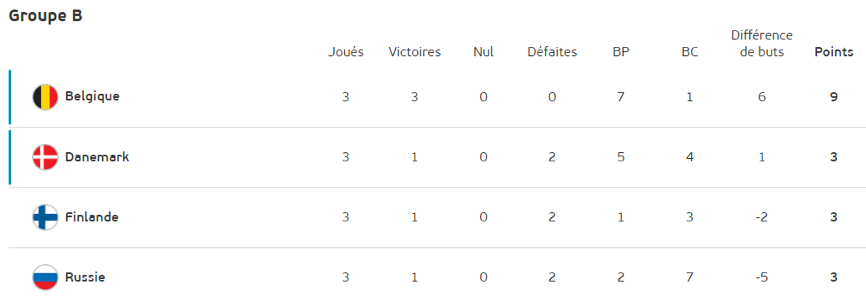Select the Joués column header

click(346, 52)
